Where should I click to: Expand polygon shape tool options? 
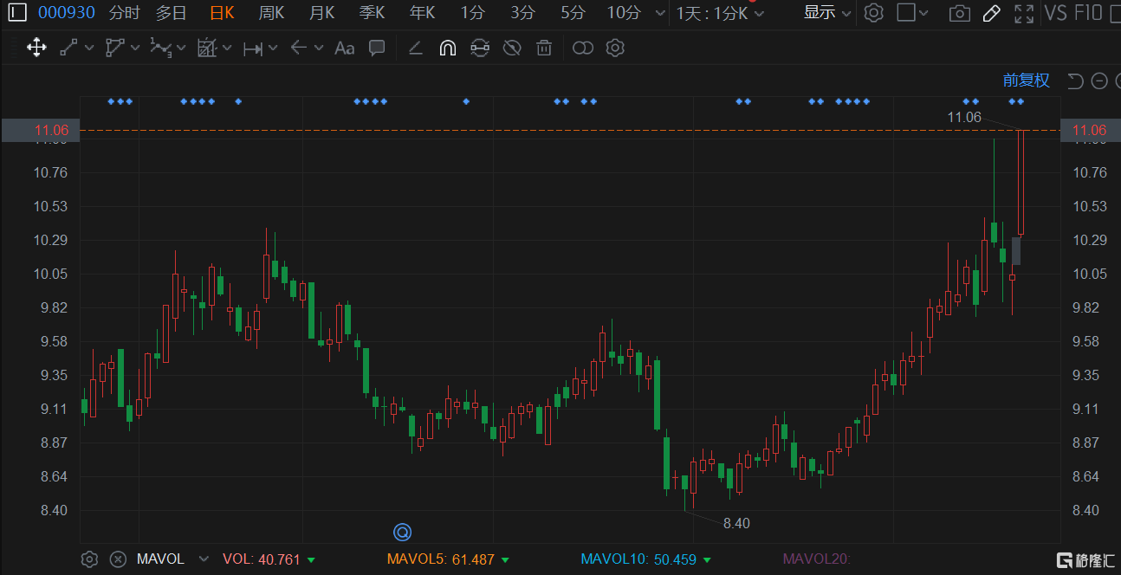tap(134, 48)
